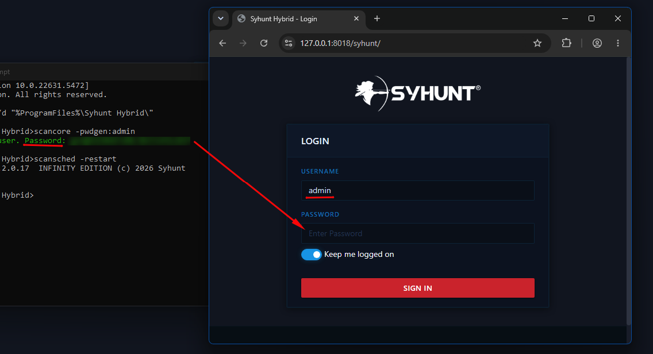Click the LOGIN heading text
Image resolution: width=653 pixels, height=354 pixels.
[x=315, y=141]
